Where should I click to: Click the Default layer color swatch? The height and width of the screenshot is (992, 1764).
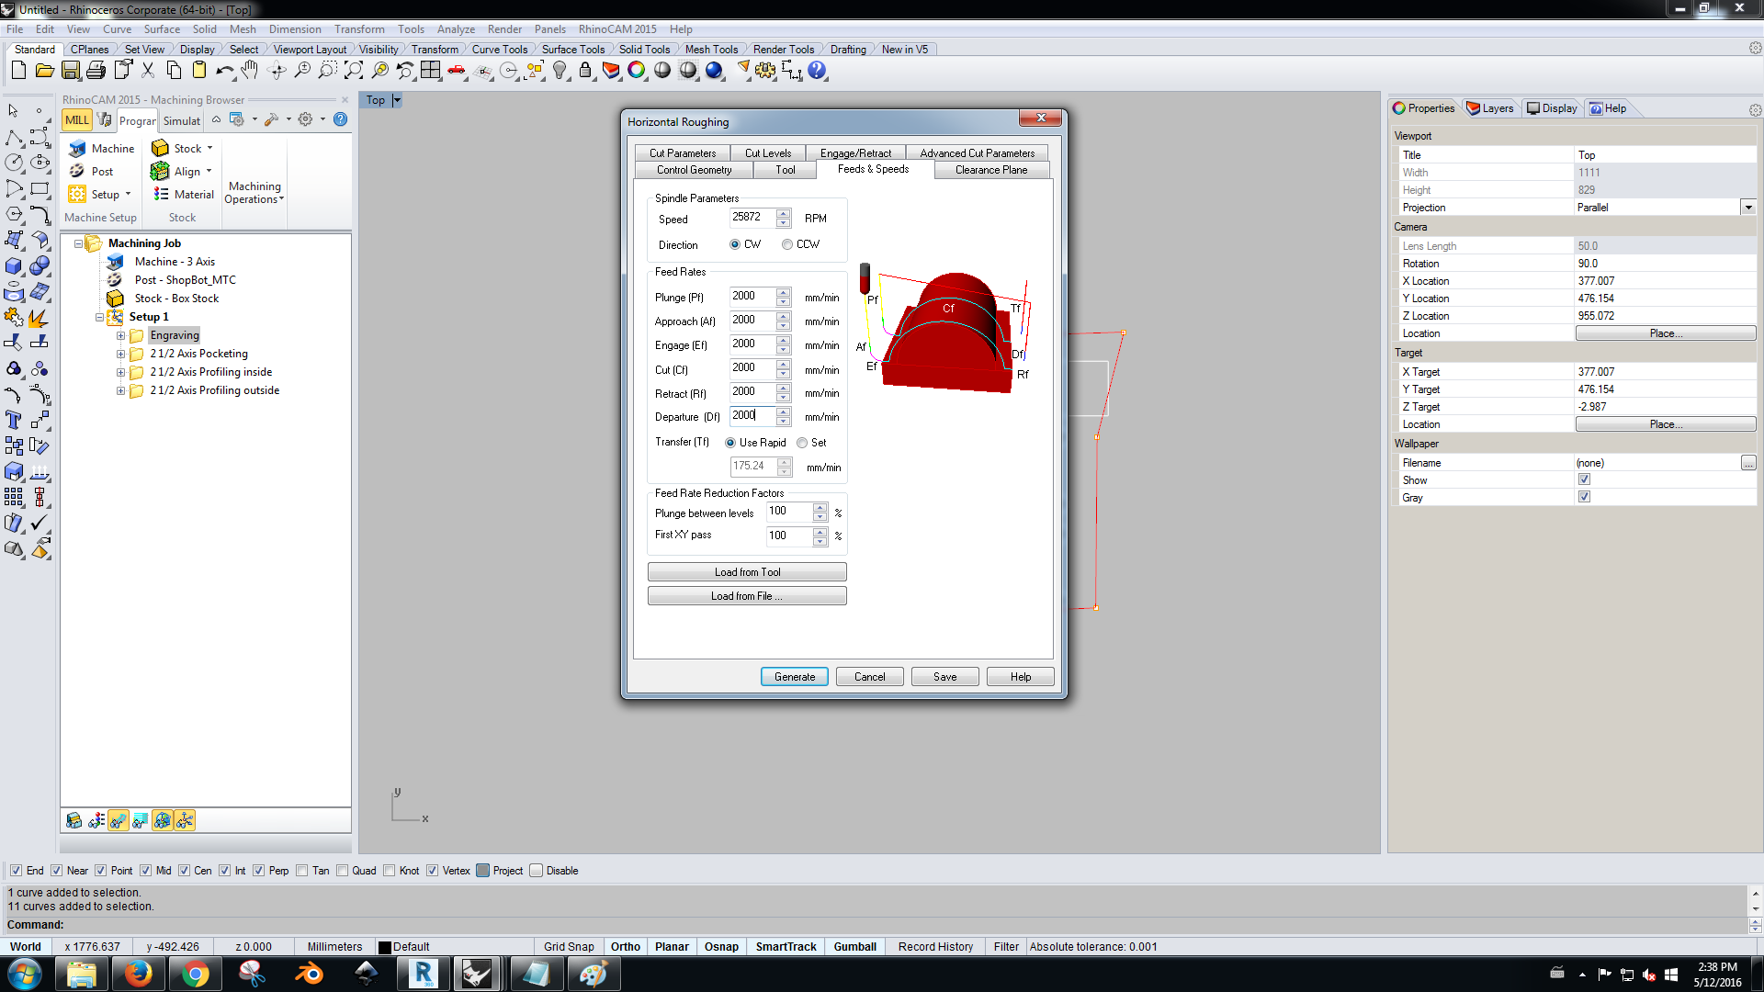click(385, 947)
